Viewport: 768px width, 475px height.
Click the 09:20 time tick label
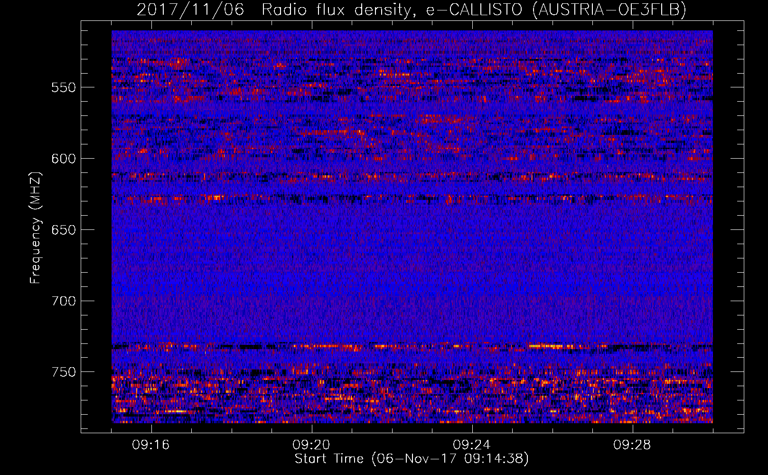point(311,445)
